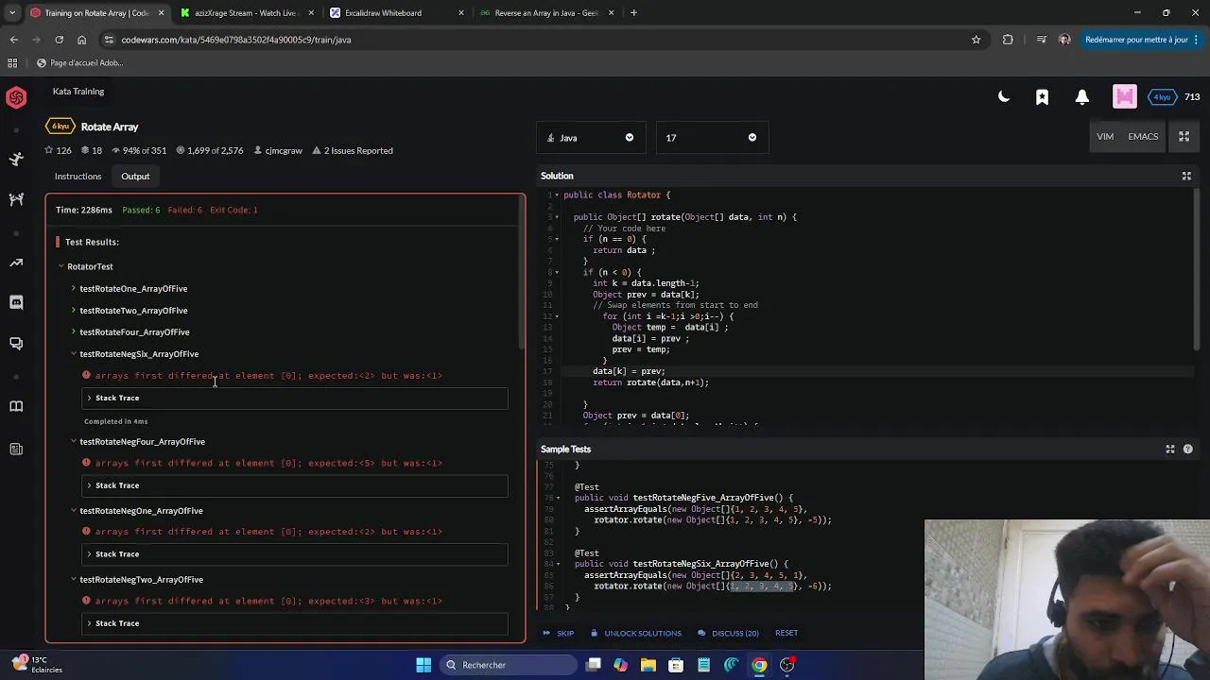This screenshot has width=1210, height=680.
Task: Open the weather widget 13°C
Action: 38,665
